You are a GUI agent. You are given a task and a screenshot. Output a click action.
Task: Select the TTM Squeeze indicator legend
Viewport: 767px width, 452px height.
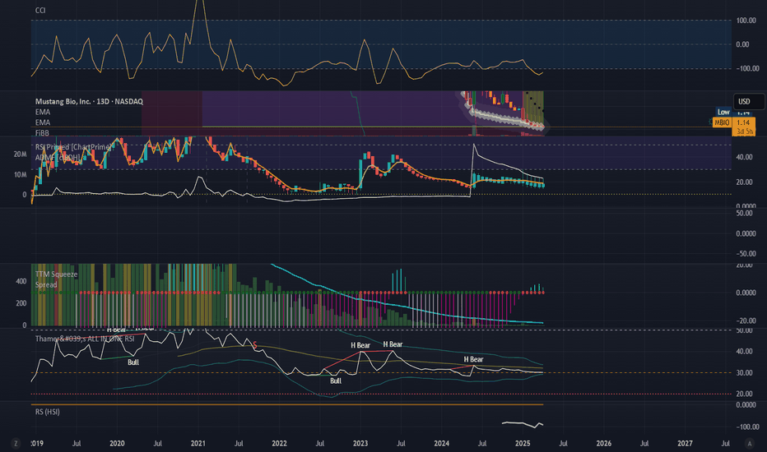click(x=56, y=274)
